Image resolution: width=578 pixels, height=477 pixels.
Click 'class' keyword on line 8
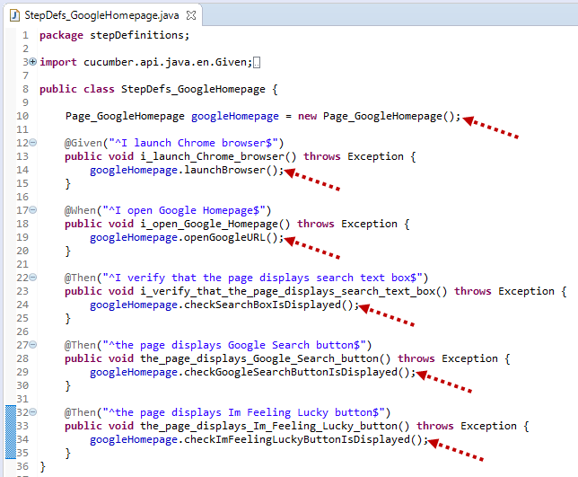click(99, 89)
